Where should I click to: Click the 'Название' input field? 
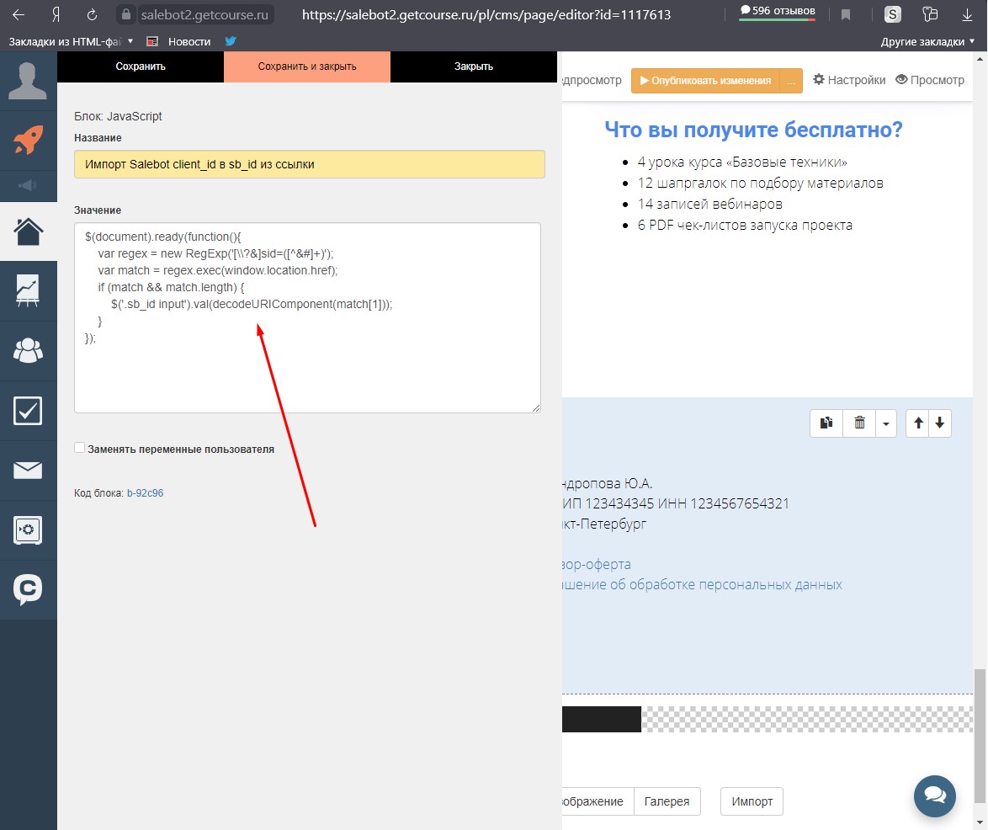point(309,164)
